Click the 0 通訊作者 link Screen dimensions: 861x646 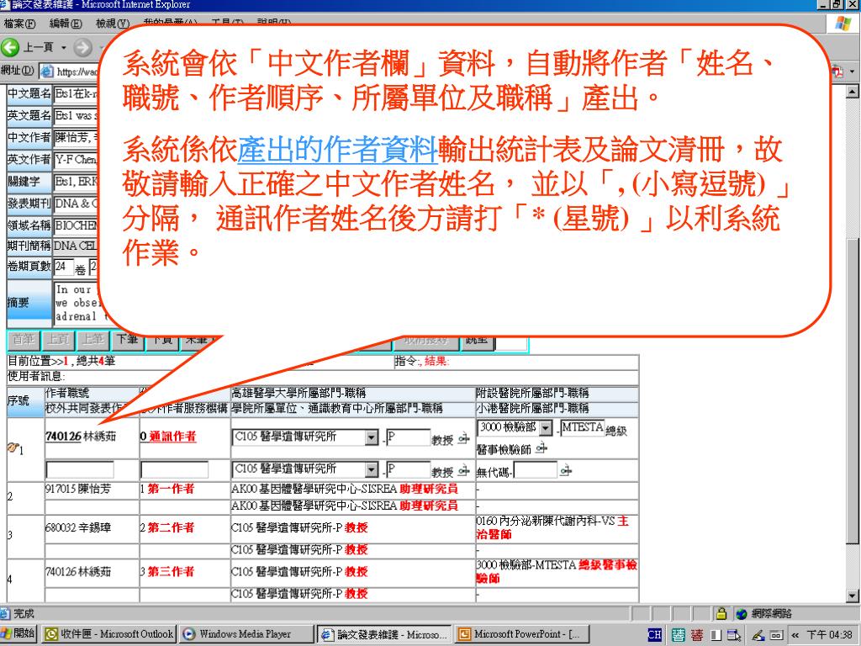coord(168,437)
